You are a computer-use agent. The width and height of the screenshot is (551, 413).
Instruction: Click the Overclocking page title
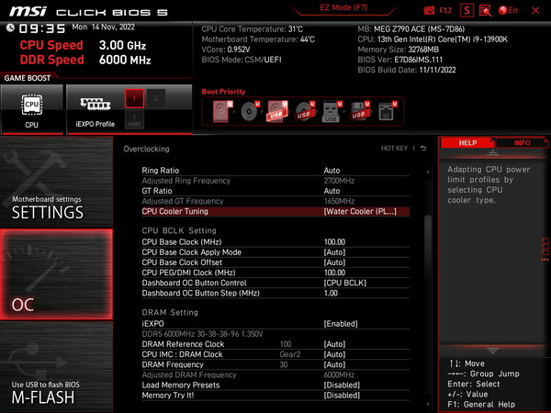[146, 149]
